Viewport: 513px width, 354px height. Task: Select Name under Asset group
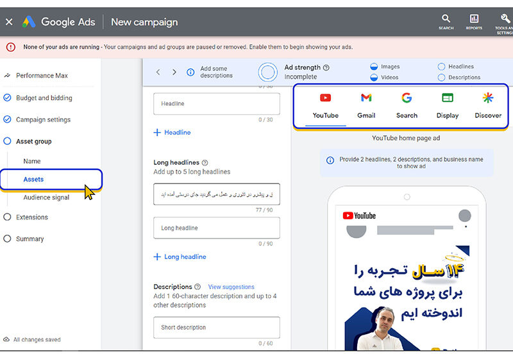(x=32, y=162)
